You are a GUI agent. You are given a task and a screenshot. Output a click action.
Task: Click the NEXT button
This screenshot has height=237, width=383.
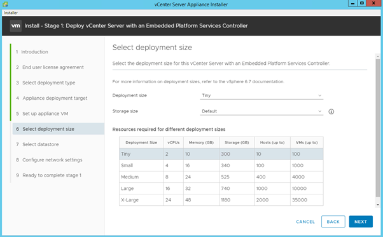click(x=361, y=222)
